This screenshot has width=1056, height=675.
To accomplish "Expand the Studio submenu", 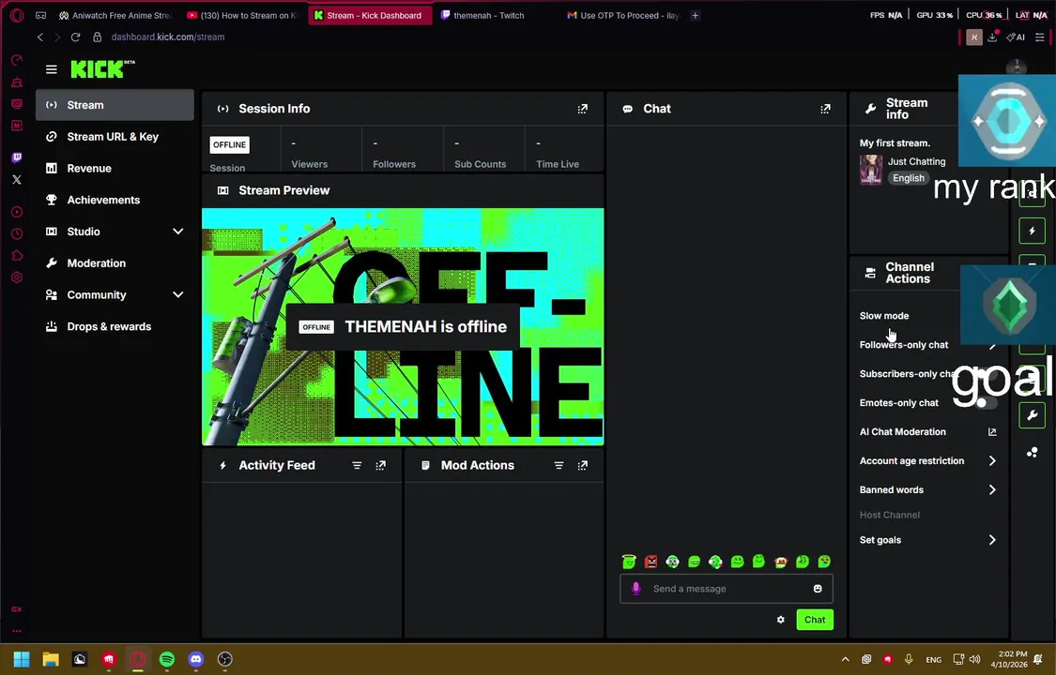I will click(x=177, y=232).
